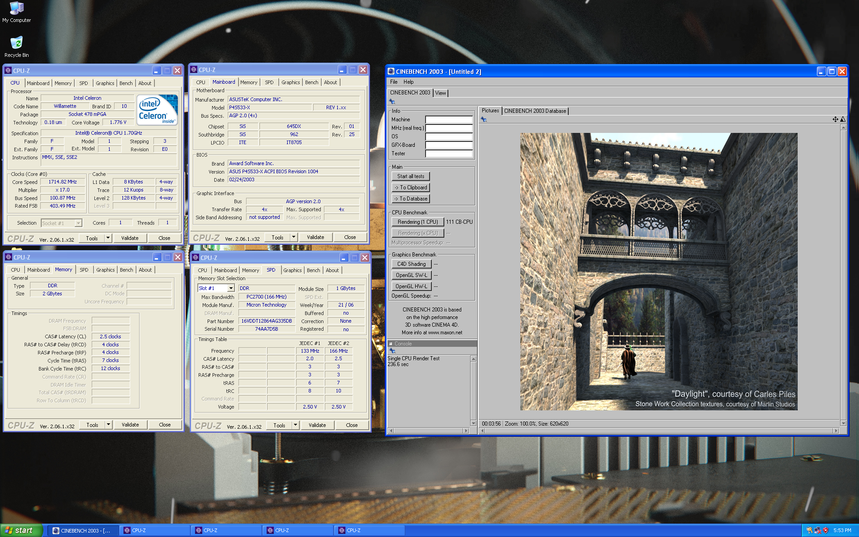Select the Recycle Bin desktop icon

[x=17, y=47]
